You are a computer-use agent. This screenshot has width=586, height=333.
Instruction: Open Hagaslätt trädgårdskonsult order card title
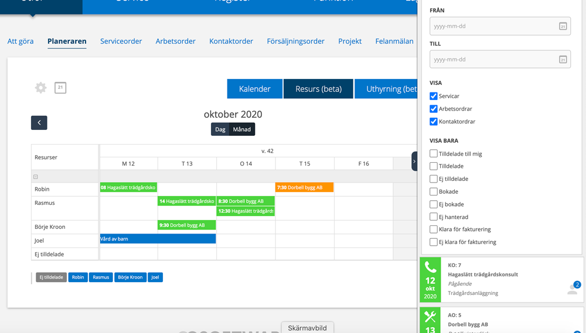click(x=483, y=274)
